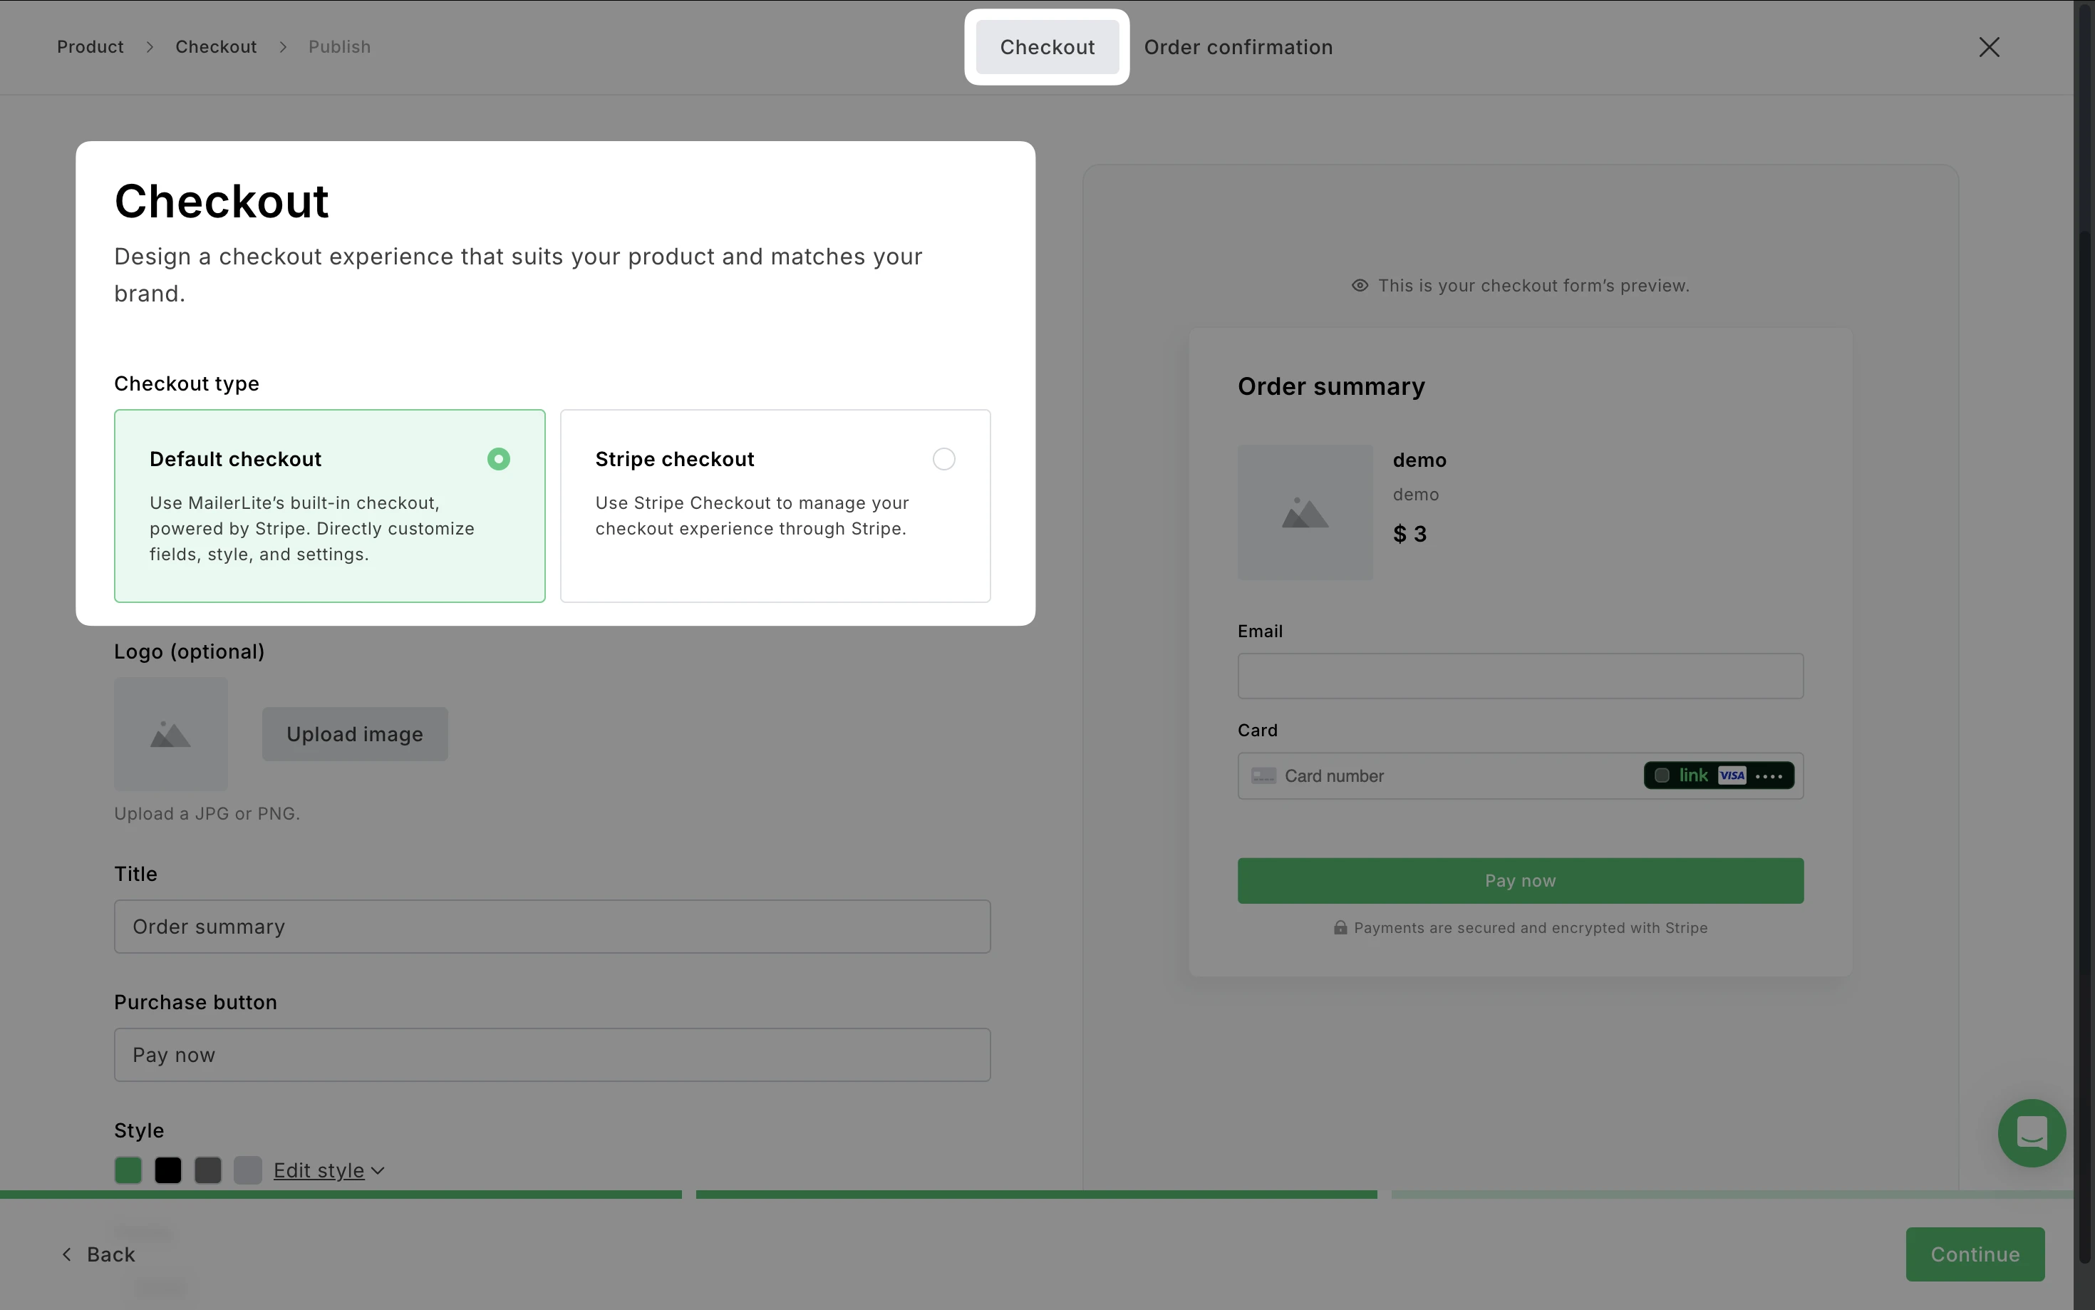Click the credit card icon in Card field
The width and height of the screenshot is (2095, 1310).
(x=1263, y=775)
